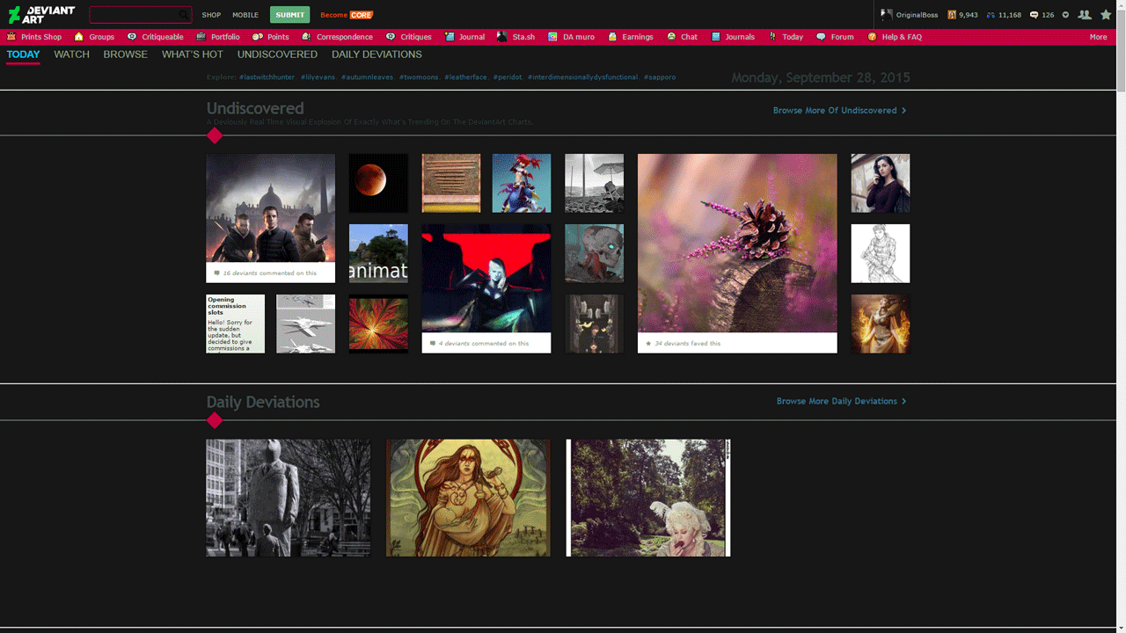The height and width of the screenshot is (633, 1126).
Task: Click the OriginalBoss avatar icon
Action: (887, 15)
